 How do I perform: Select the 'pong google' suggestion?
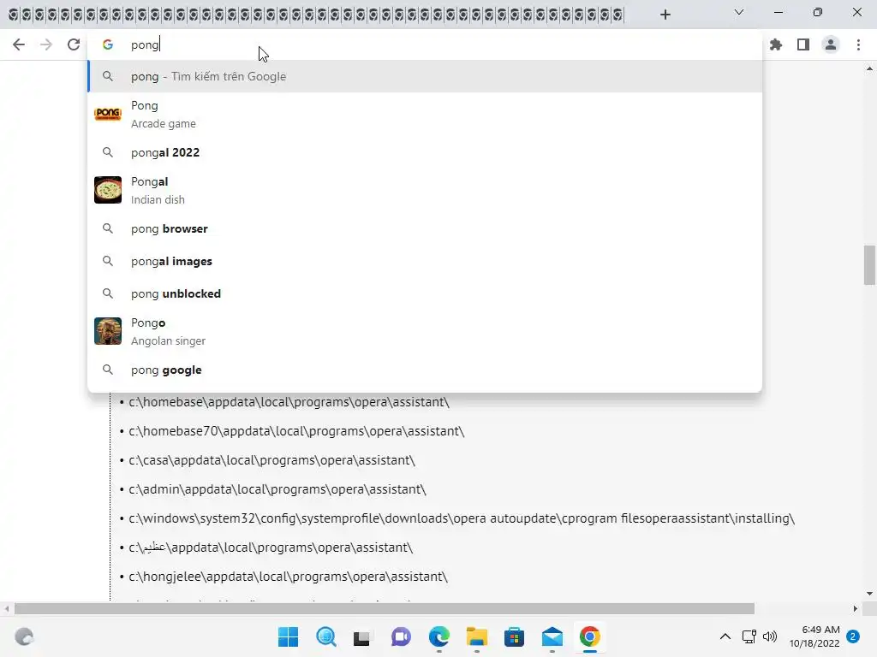425,370
